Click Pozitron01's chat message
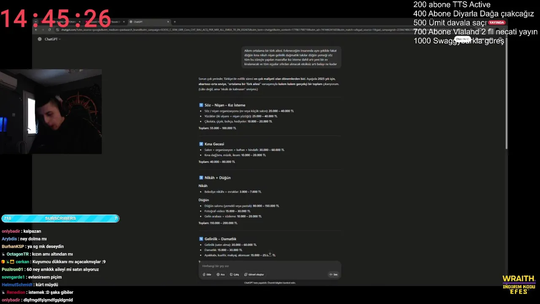Screen dimensions: 540x304 click(50, 269)
